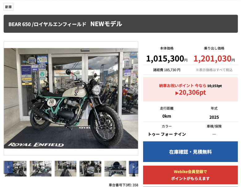Select the third thumbnail showing rear view

66,168
